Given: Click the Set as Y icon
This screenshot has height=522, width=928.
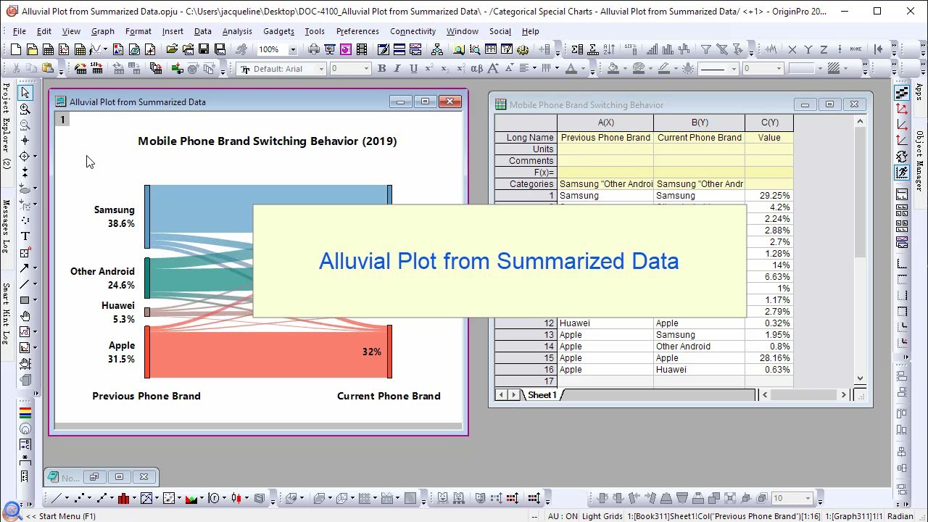Looking at the screenshot, I should tap(808, 49).
